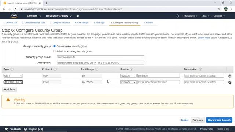
Task: Remove the SSH rule with X icon
Action: [x=230, y=76]
